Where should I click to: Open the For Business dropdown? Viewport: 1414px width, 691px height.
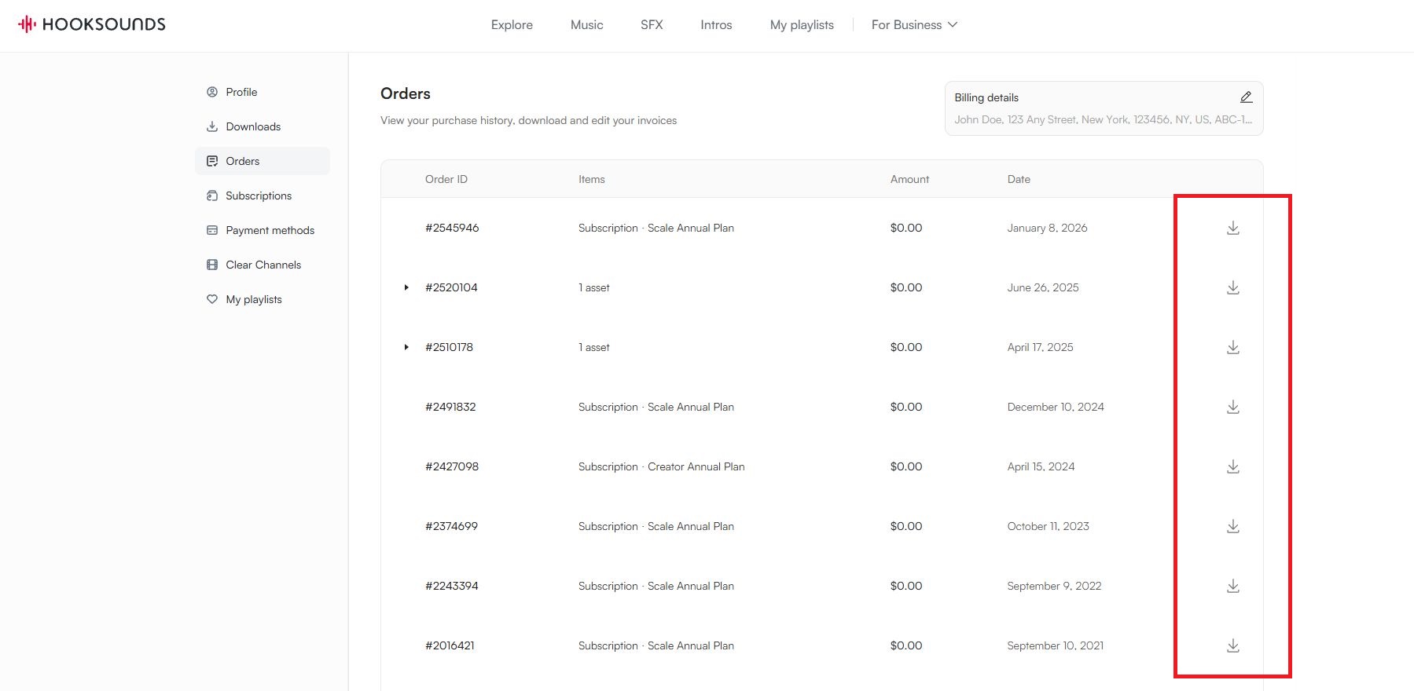click(x=914, y=25)
